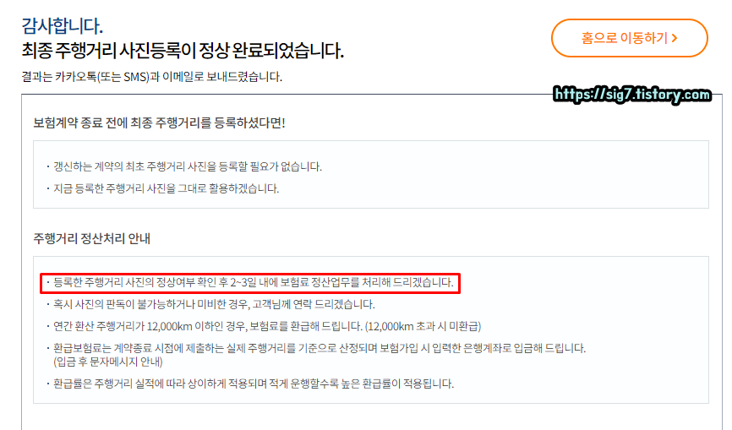
Task: Click the 입금 후 문자메시지 안내 note
Action: click(108, 362)
